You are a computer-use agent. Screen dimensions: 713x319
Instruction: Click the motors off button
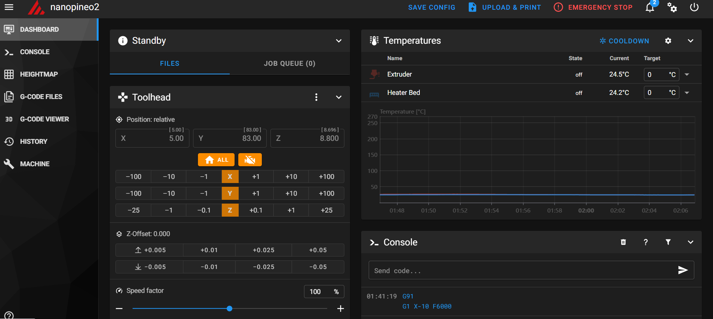(250, 160)
